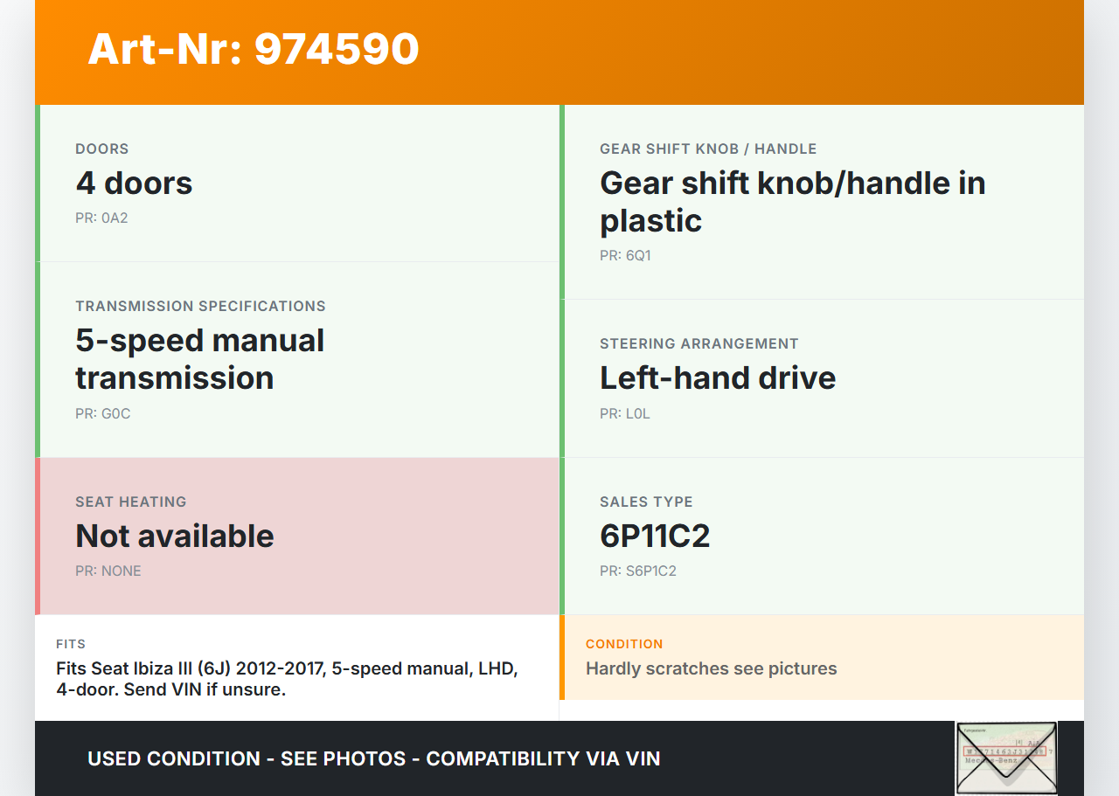
Task: Click the STEERING ARRANGEMENT label
Action: 699,344
